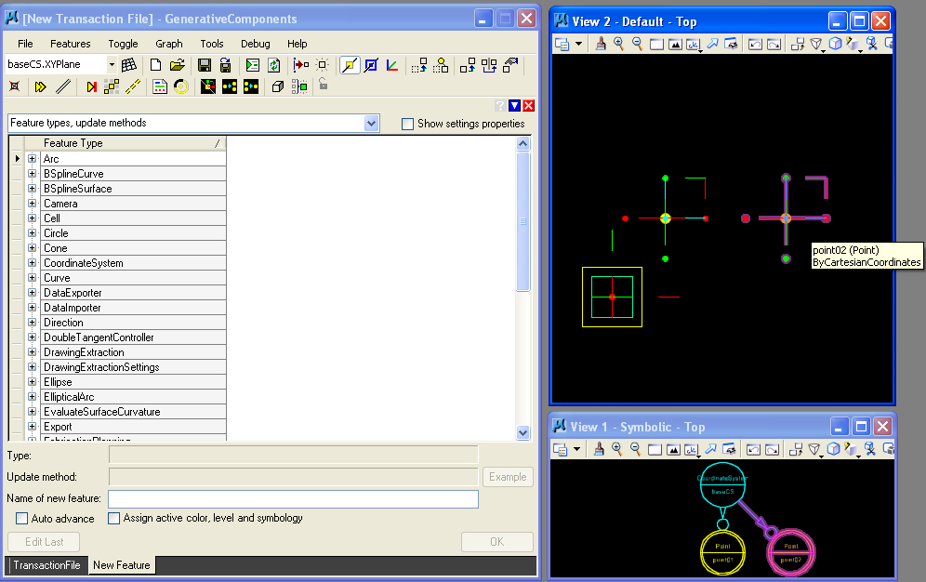Toggle the yellow-square diagonal line toolbar button
926x582 pixels.
350,65
